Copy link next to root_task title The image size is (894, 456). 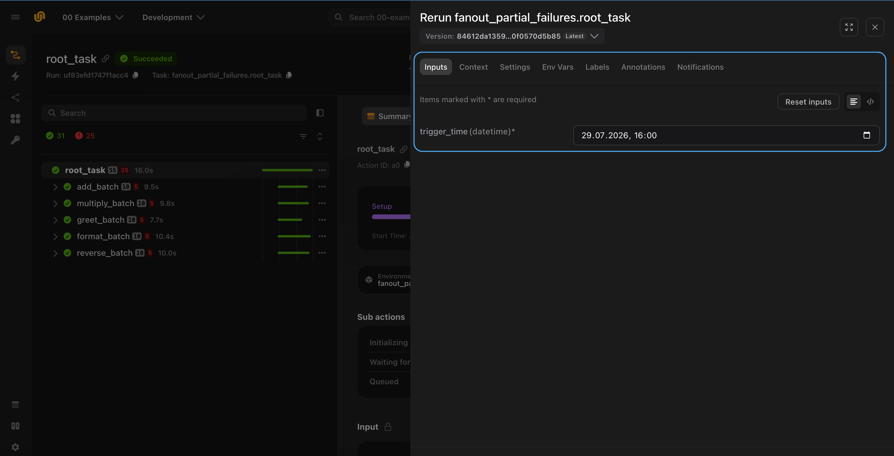click(106, 58)
